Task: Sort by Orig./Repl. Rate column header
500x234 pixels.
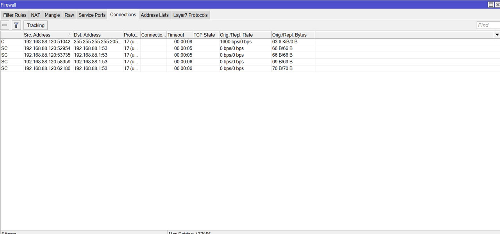Action: pyautogui.click(x=245, y=35)
